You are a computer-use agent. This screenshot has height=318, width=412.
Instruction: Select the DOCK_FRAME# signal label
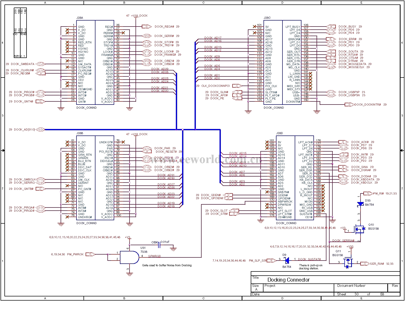165,55
